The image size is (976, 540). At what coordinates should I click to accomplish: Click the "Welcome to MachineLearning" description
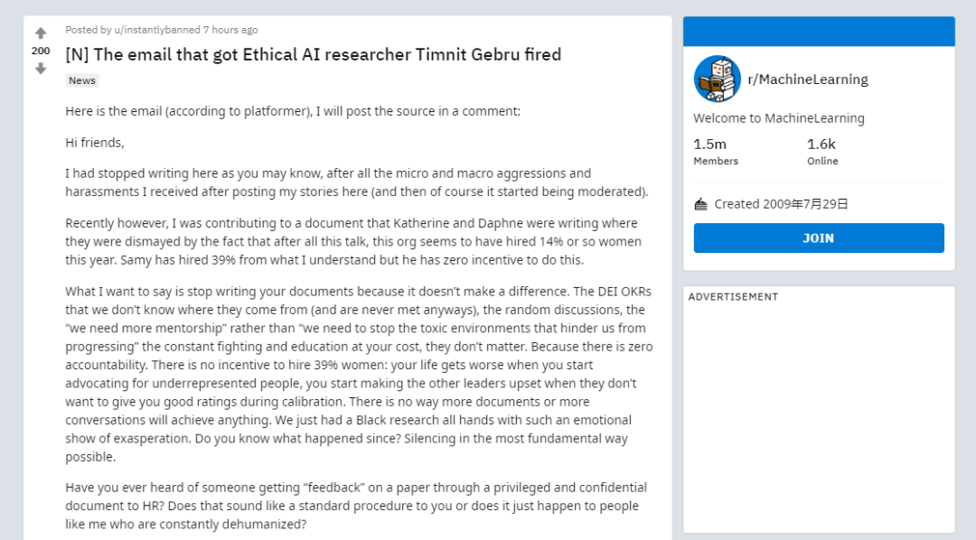[779, 118]
